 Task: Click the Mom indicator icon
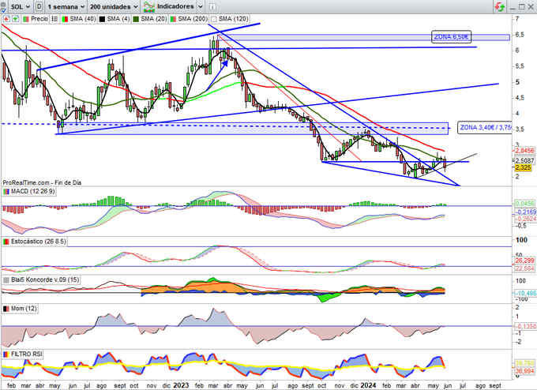[6, 309]
